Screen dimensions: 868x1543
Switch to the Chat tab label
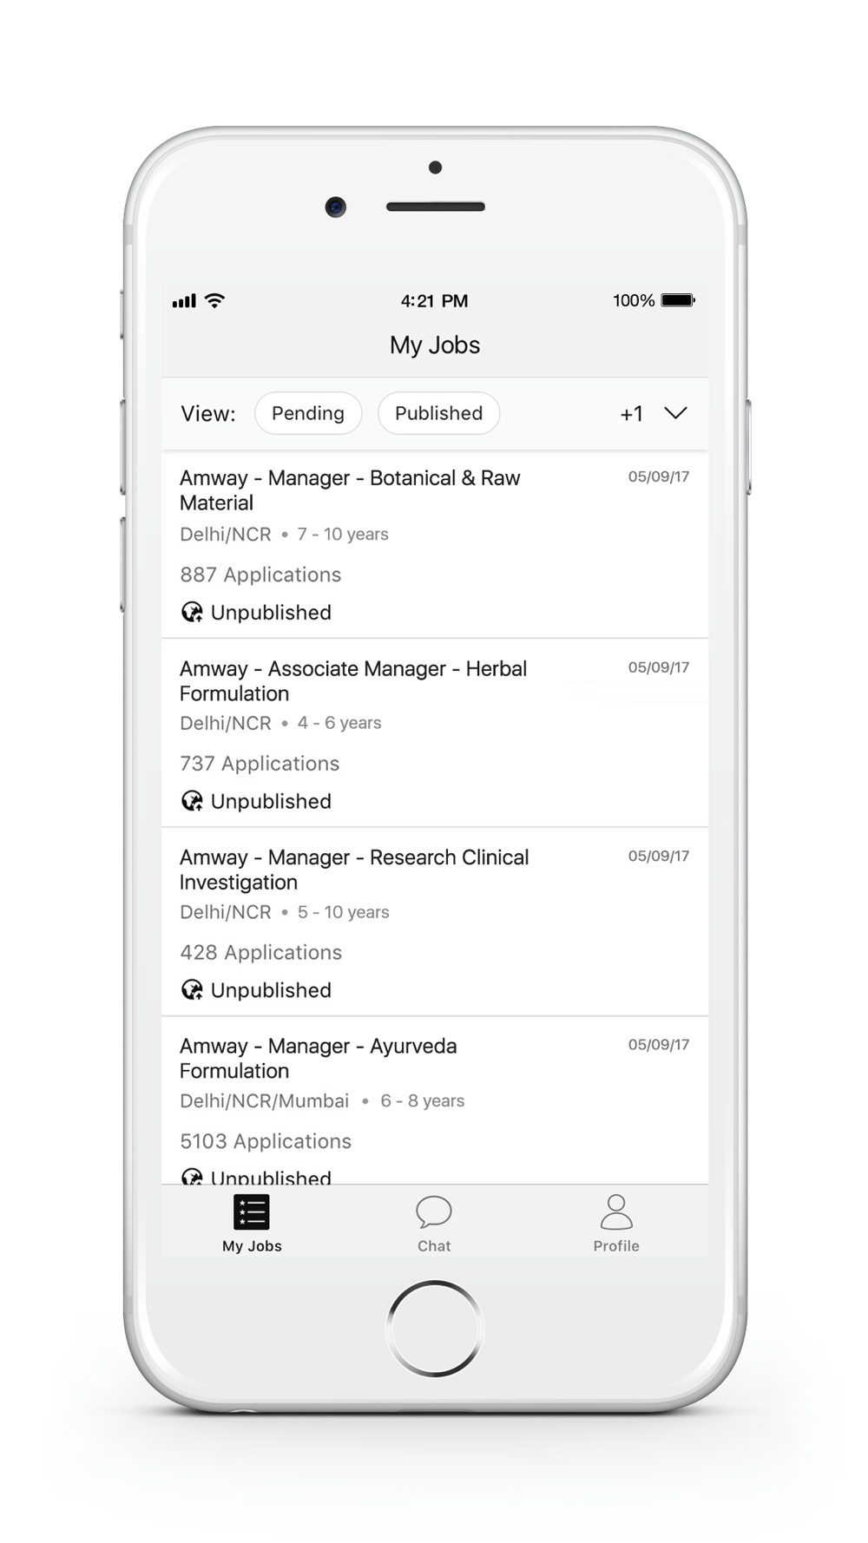tap(434, 1246)
